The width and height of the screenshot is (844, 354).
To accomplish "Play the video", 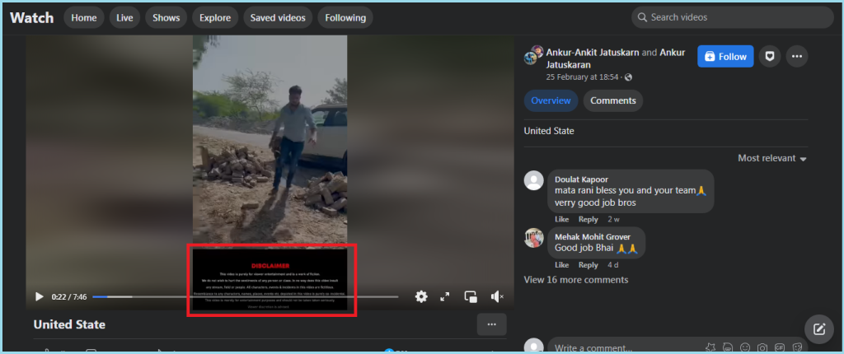I will click(x=39, y=296).
